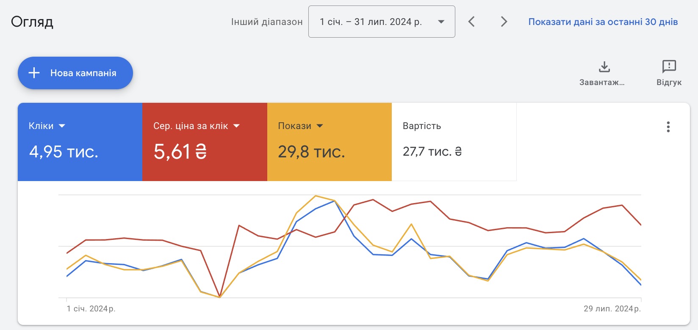
Task: Click the yellow line's highest peak on chart
Action: point(316,196)
